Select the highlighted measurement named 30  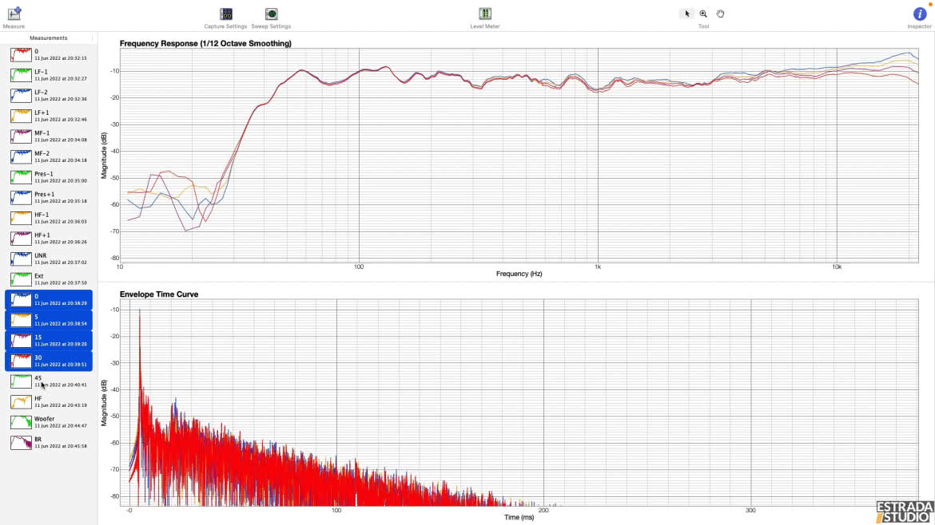click(x=49, y=361)
